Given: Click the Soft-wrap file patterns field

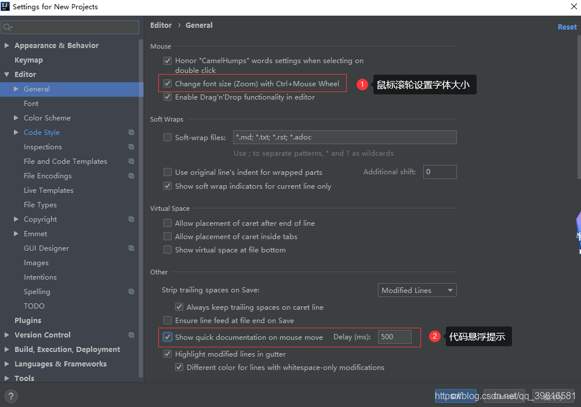Looking at the screenshot, I should tap(344, 137).
